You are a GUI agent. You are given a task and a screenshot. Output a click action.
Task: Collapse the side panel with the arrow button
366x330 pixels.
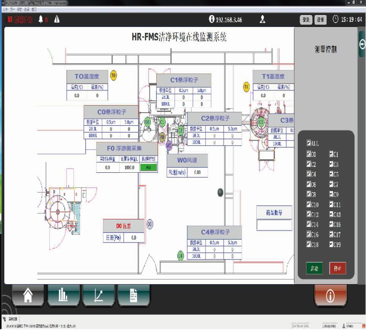(362, 44)
